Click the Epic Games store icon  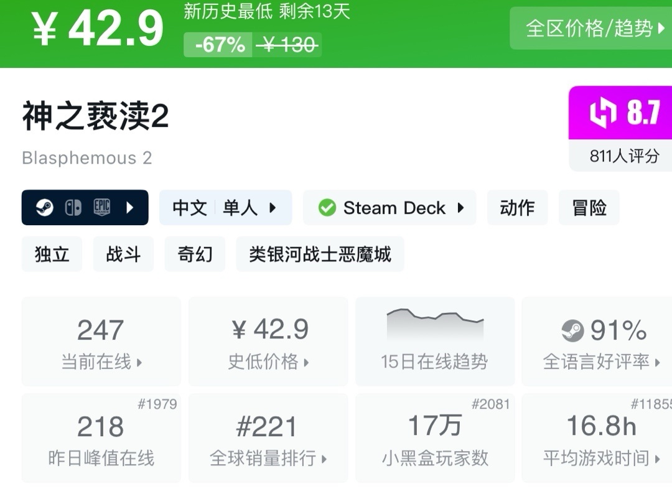pyautogui.click(x=102, y=207)
